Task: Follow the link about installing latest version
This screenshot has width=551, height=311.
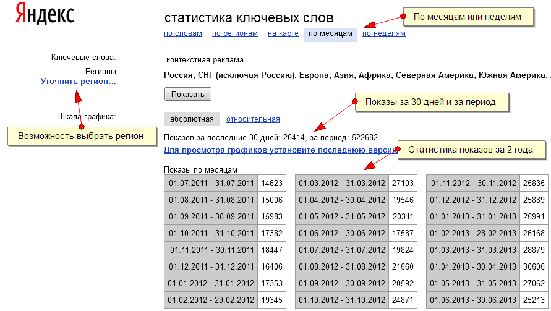Action: (280, 150)
